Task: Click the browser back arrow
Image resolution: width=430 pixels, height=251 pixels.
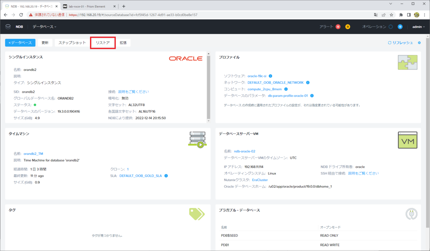Action: click(5, 15)
